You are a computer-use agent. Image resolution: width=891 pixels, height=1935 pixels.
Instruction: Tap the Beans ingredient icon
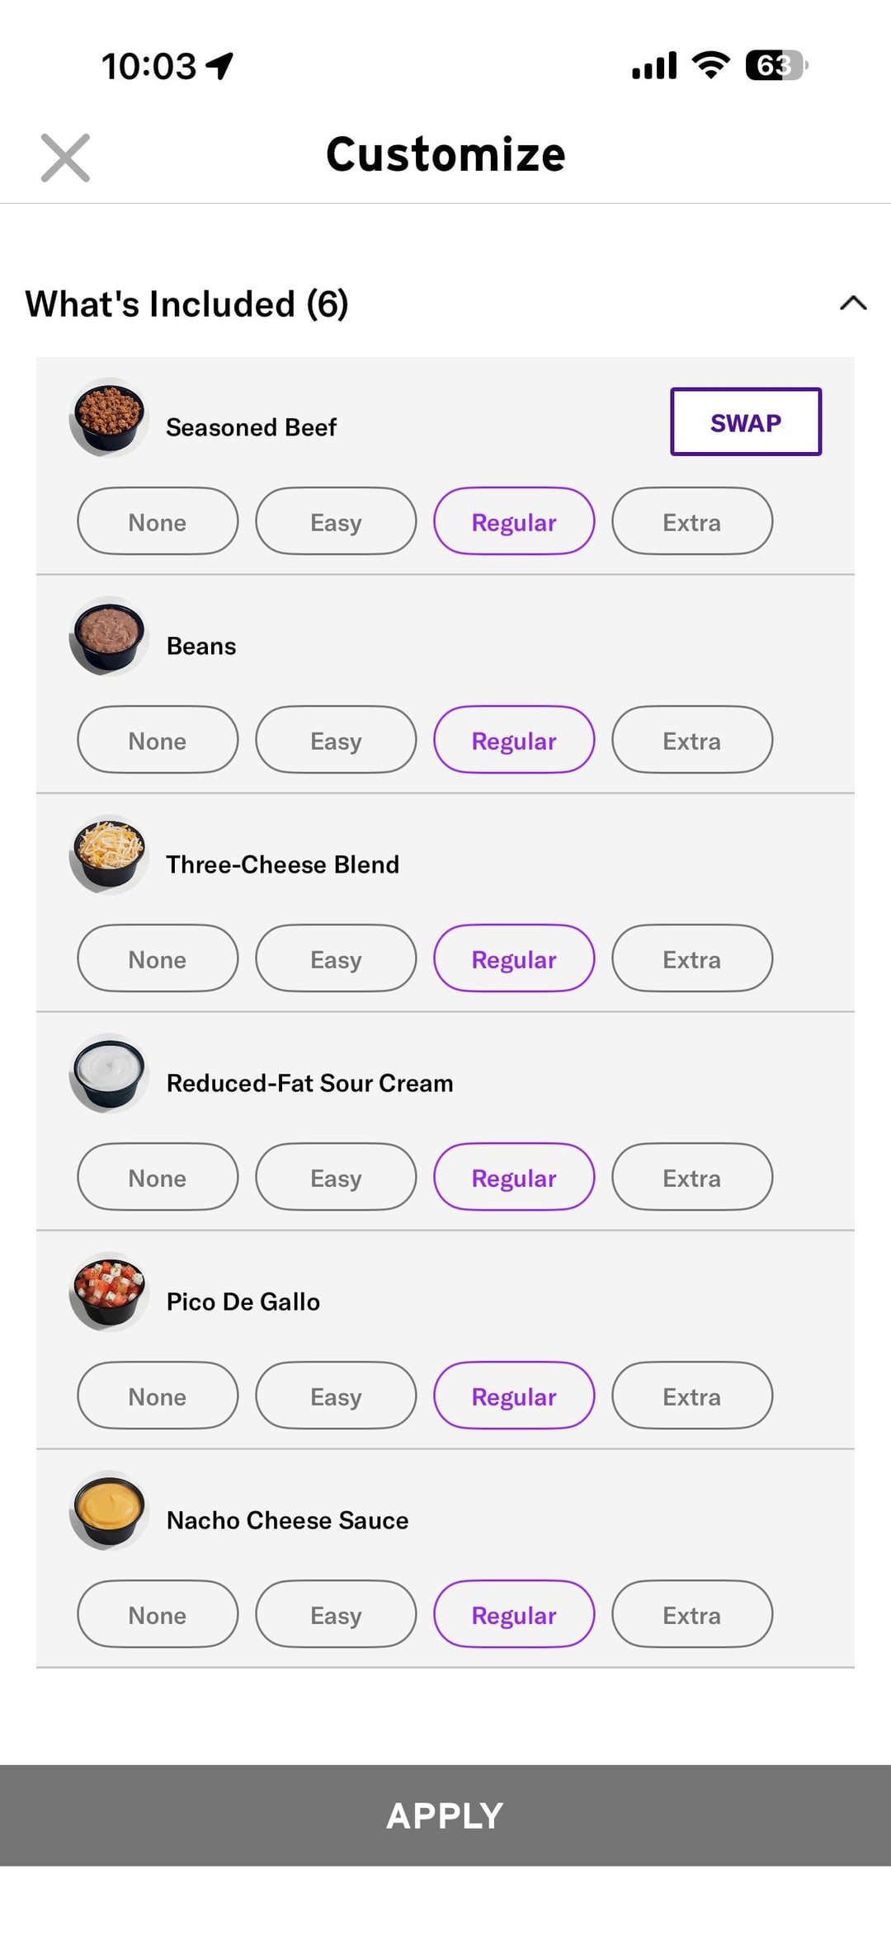point(109,636)
